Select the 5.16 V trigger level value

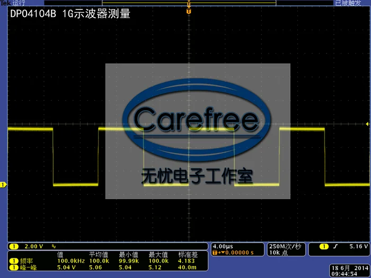click(359, 247)
